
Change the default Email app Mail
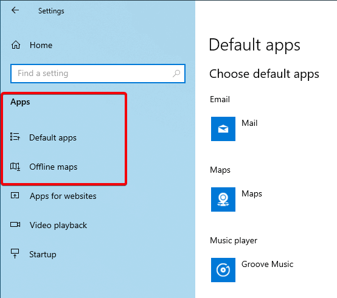[x=249, y=123]
